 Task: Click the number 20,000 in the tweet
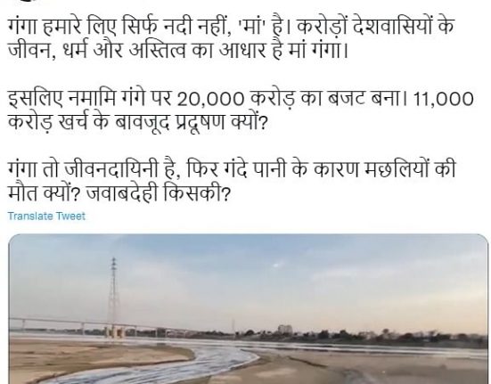pos(210,99)
